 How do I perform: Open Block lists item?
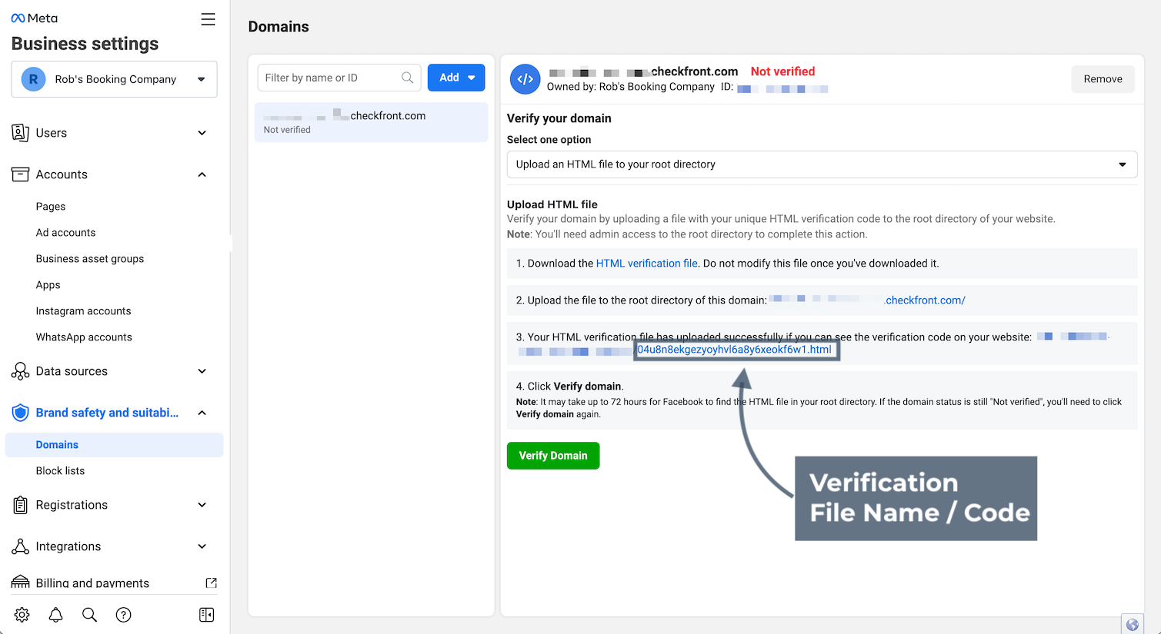60,471
